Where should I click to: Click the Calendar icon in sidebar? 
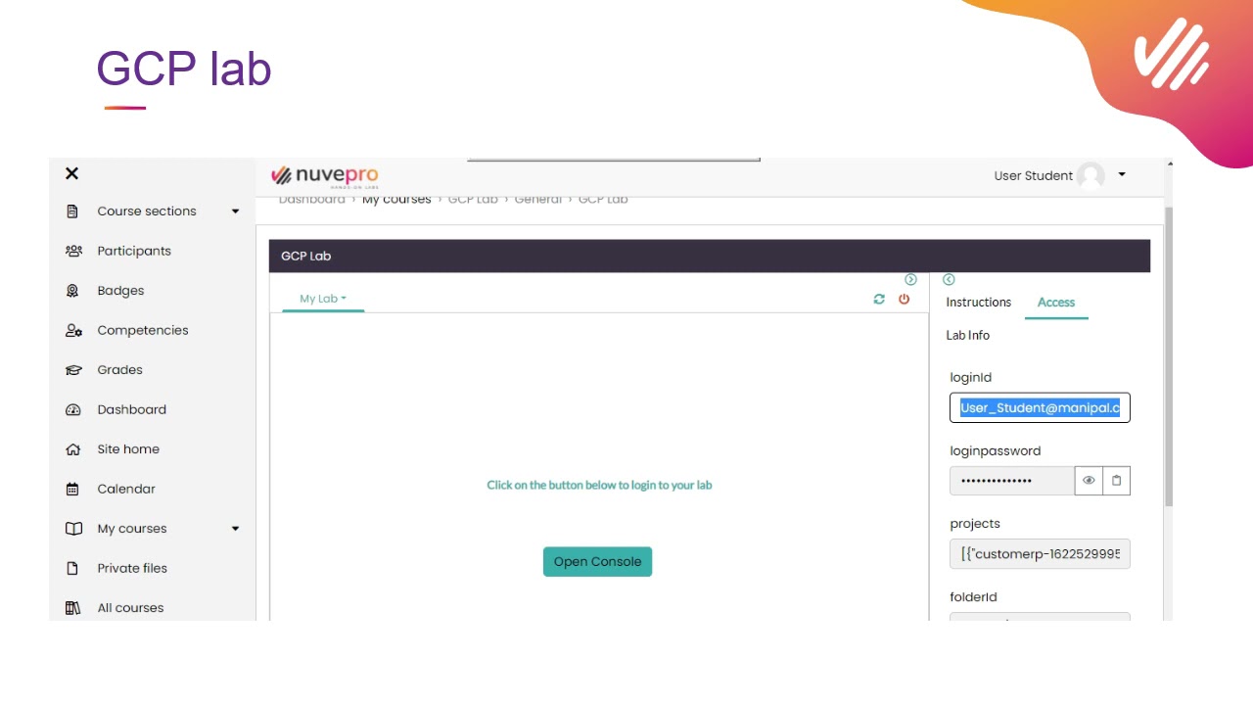pyautogui.click(x=72, y=490)
